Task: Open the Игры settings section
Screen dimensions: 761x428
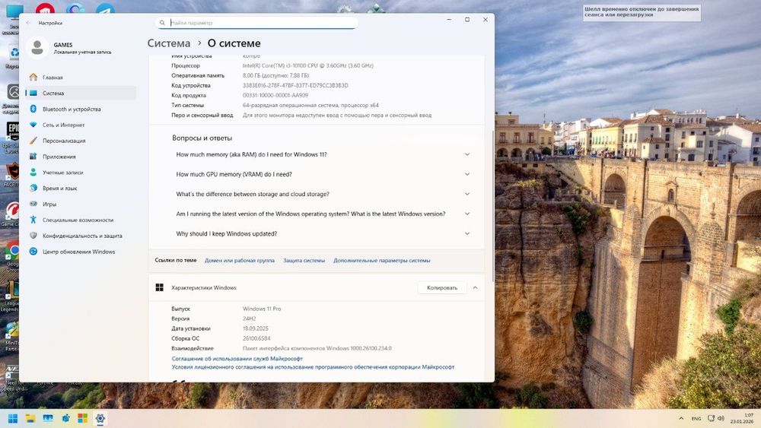Action: 81,204
